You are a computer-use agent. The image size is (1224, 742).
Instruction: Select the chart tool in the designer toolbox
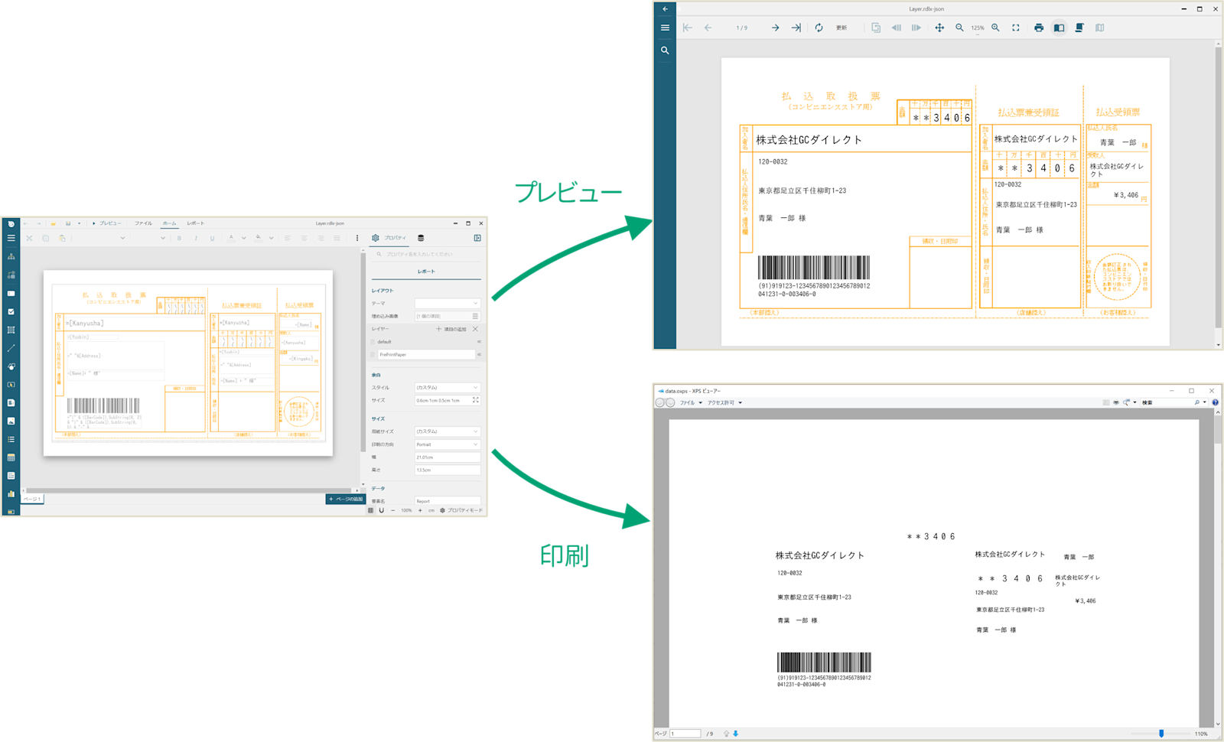11,493
